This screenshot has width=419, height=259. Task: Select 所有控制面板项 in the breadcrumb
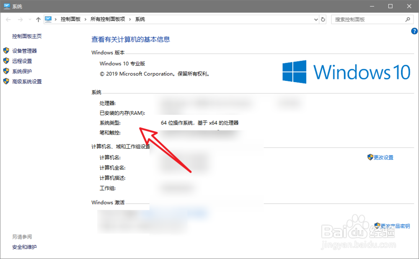click(108, 19)
